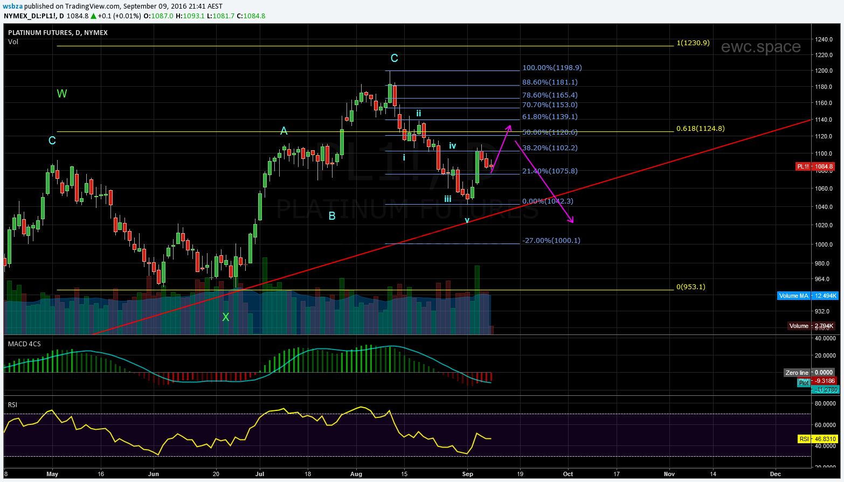Screen dimensions: 844x482
Task: Open the MACD 4CS indicator label
Action: [24, 344]
